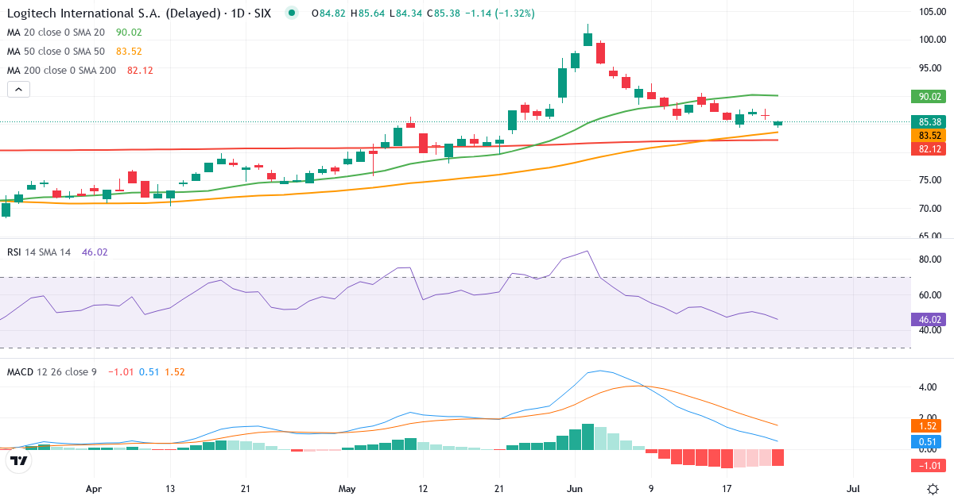Screen dimensions: 954x500
Task: Click the Apr date on time axis
Action: (x=94, y=488)
